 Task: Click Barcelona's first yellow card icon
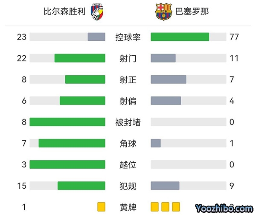pyautogui.click(x=154, y=207)
